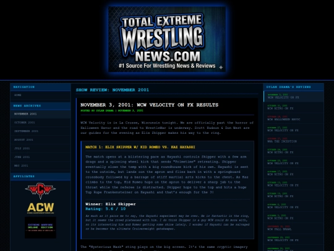The width and height of the screenshot is (334, 251).
Task: Click the italic commentary on the Hayashi experiment
Action: click(x=168, y=222)
